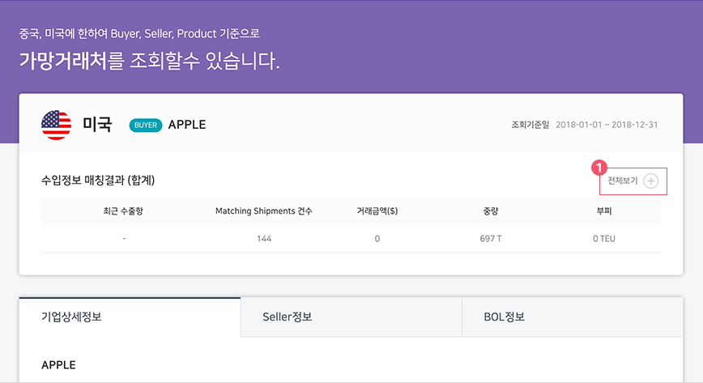This screenshot has width=703, height=383.
Task: Click the 수입정보 매칭결과 (합계) heading
Action: click(x=98, y=181)
